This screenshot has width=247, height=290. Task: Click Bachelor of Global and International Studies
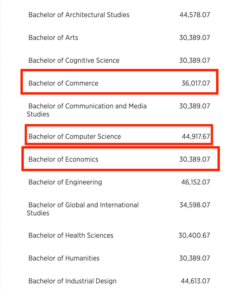83,205
